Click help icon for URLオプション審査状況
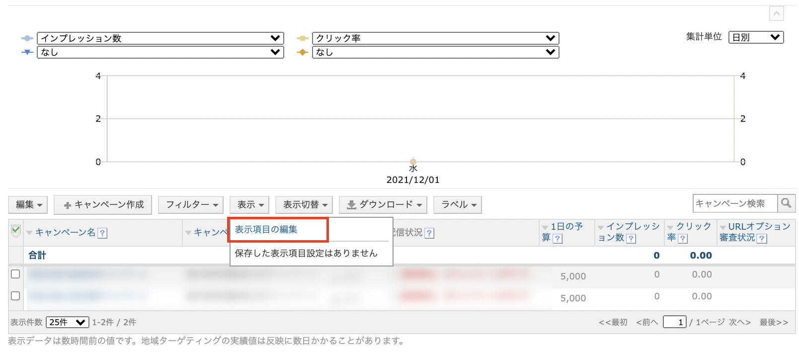 [x=762, y=239]
